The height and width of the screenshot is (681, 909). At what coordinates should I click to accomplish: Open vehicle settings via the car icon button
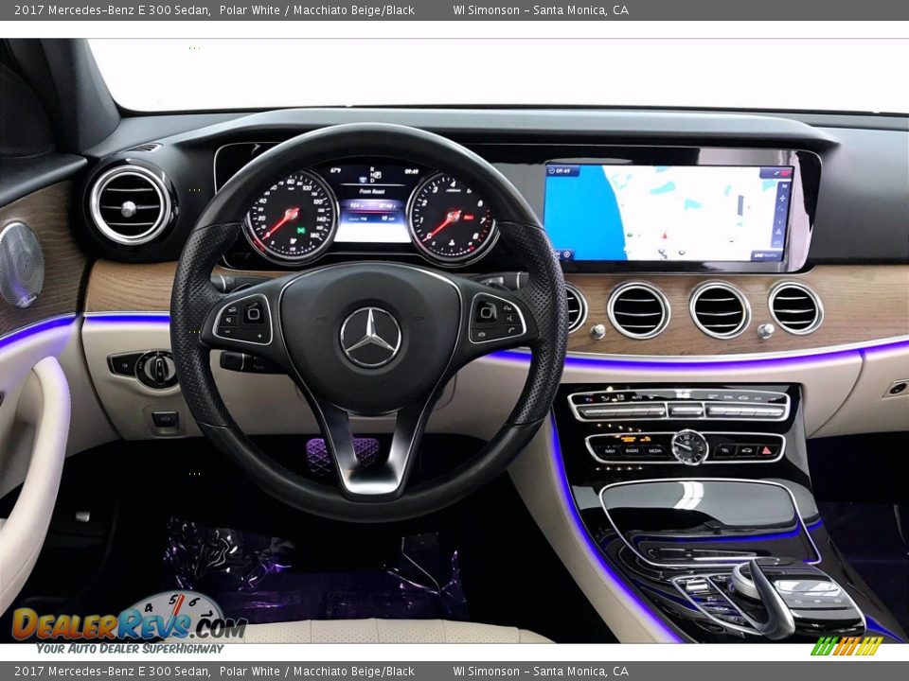tap(746, 450)
